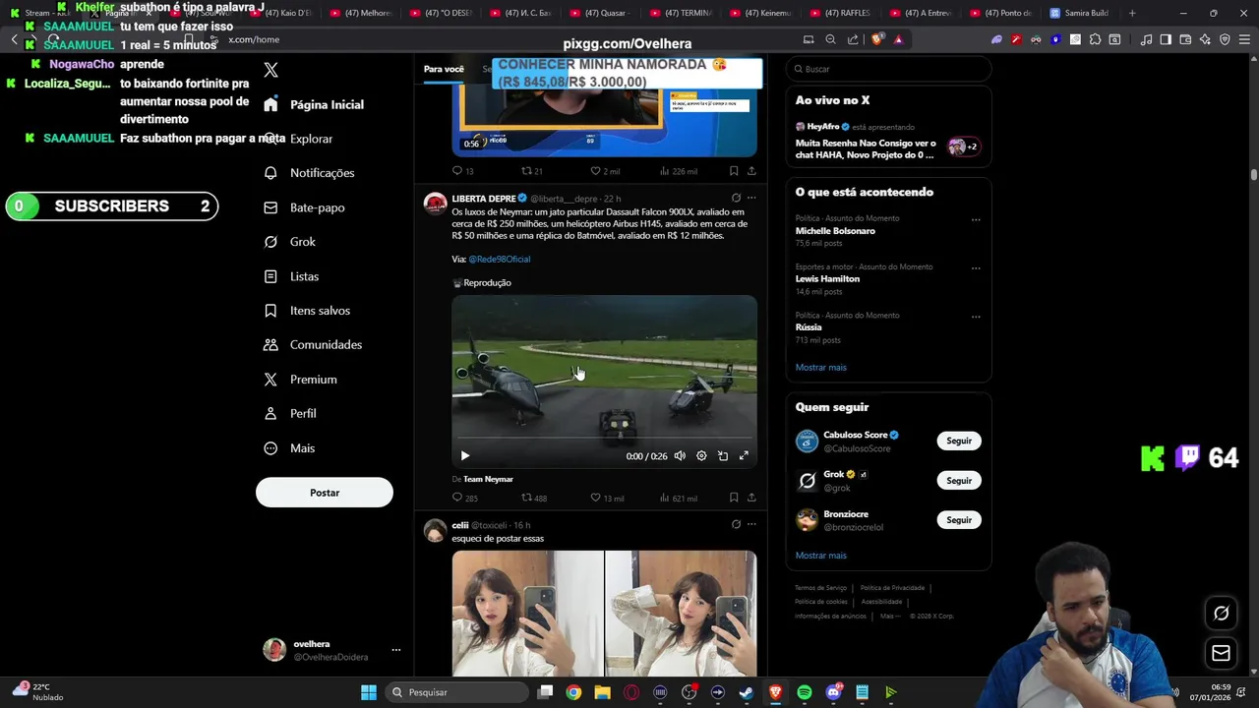Follow Bronziocre
1259x708 pixels.
tap(959, 520)
